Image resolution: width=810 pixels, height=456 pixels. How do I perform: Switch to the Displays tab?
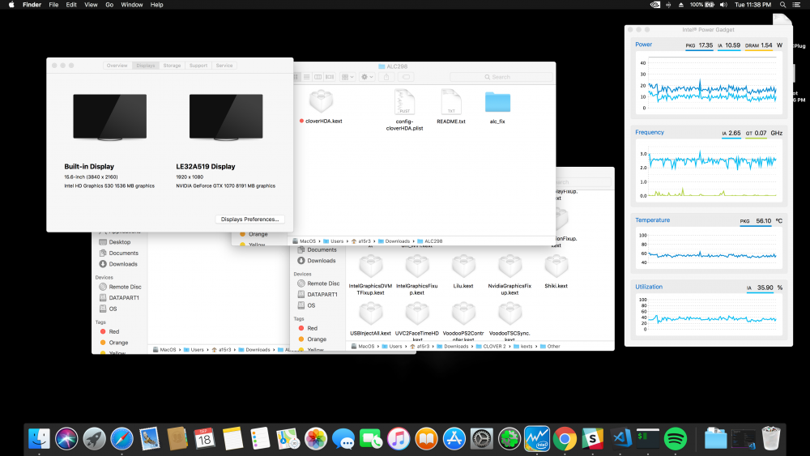[x=146, y=66]
